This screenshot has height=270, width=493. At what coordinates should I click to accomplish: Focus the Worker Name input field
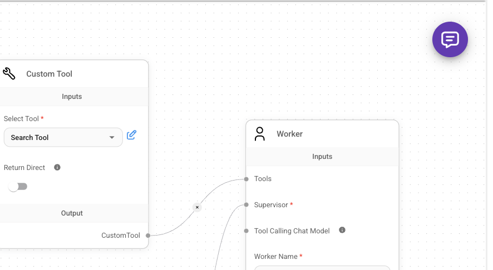tap(322, 268)
